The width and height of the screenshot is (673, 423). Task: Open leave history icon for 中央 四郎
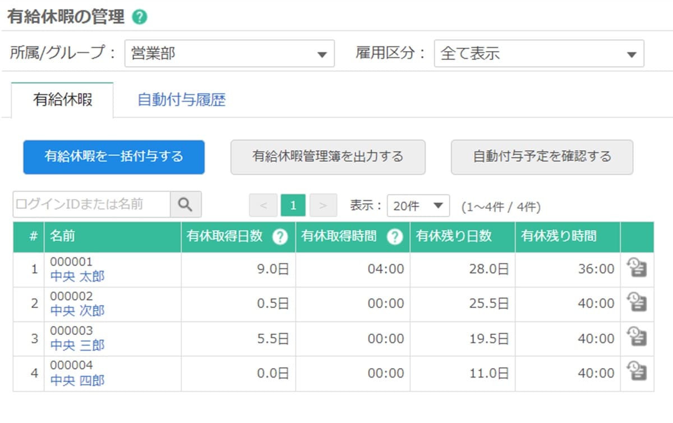[637, 373]
